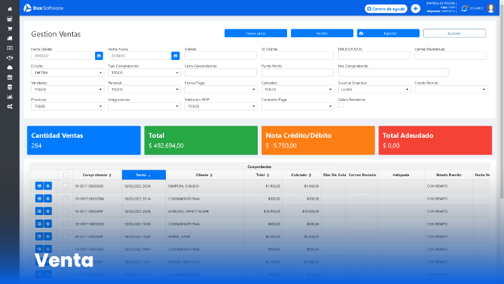Screen dimensions: 504x284
Task: Select the checkbox for RAMPONI, CLAUDIO row
Action: (65, 186)
